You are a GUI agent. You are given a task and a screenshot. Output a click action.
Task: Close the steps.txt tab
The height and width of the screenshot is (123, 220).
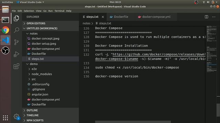pos(103,17)
